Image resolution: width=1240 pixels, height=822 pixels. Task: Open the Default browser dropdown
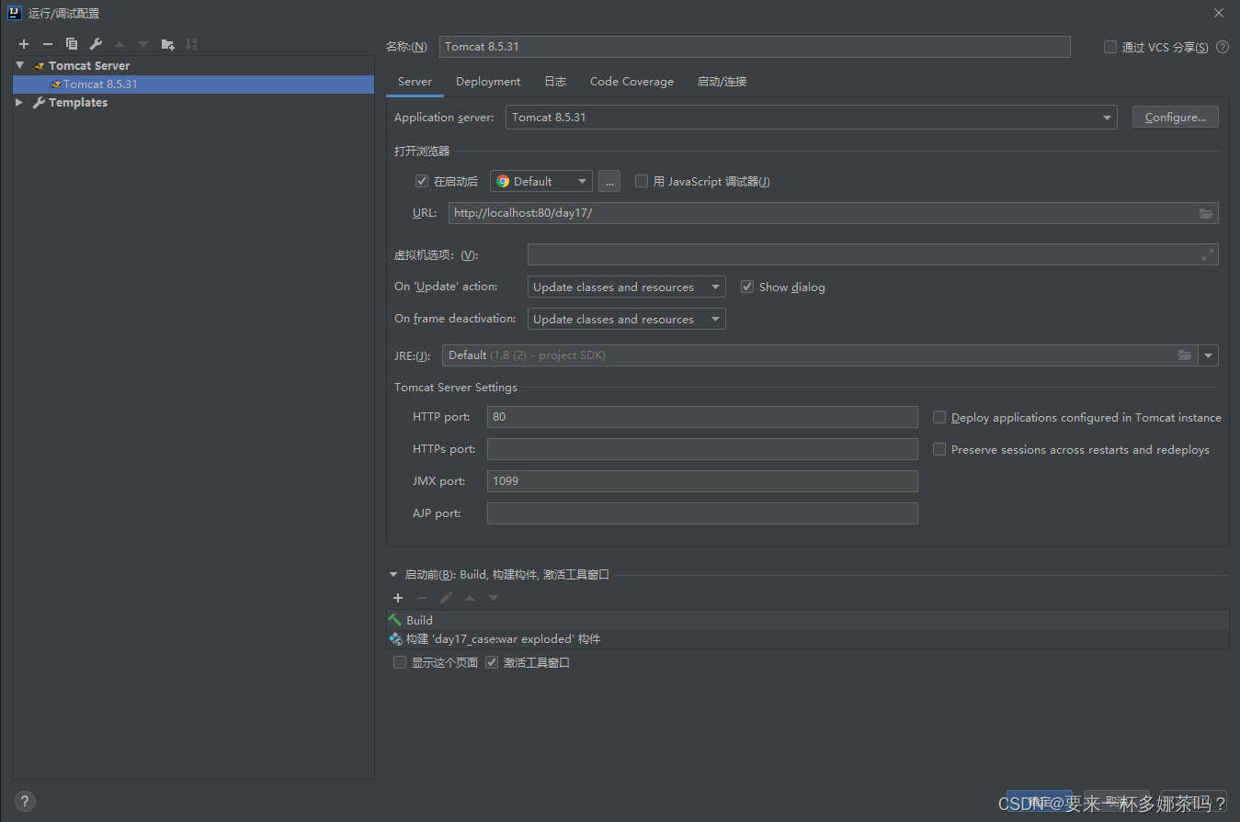pyautogui.click(x=541, y=181)
